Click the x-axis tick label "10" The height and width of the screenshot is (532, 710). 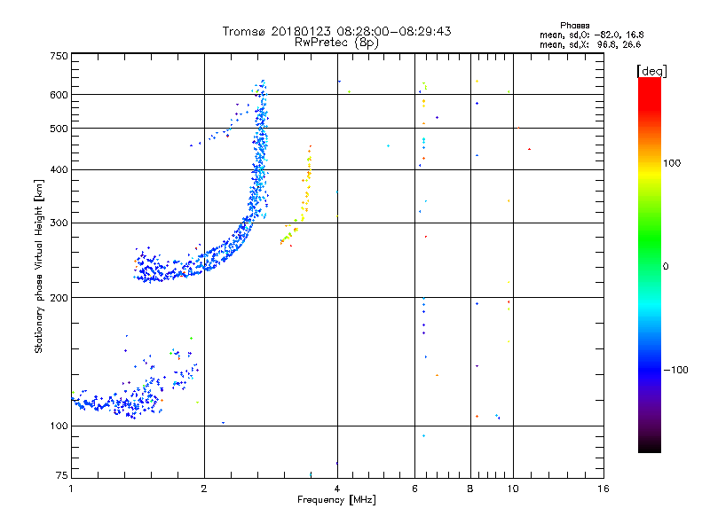513,489
